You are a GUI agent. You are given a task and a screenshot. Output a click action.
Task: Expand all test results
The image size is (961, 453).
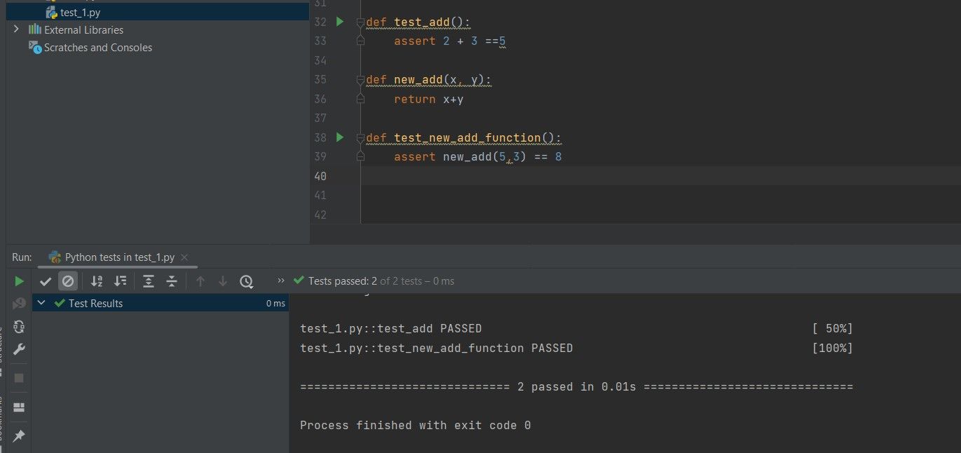[149, 281]
